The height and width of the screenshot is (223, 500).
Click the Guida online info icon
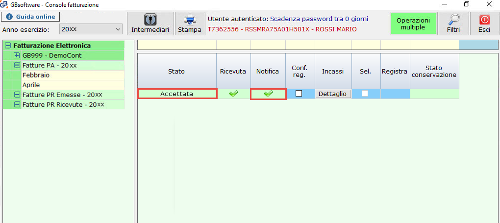[x=9, y=17]
